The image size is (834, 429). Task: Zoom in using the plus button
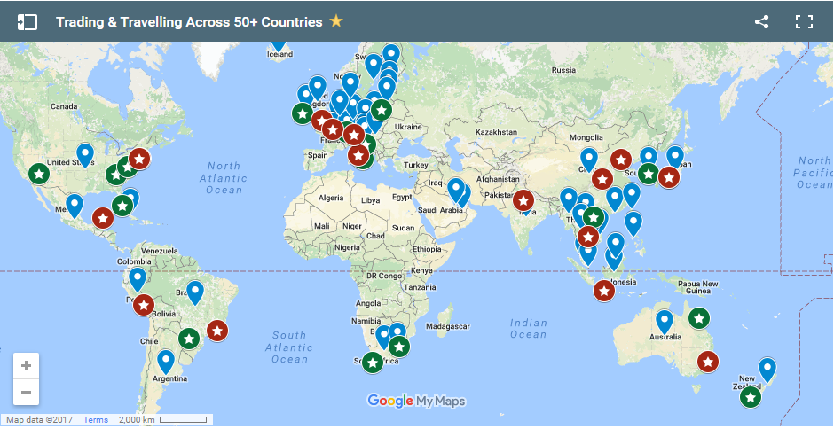click(26, 366)
